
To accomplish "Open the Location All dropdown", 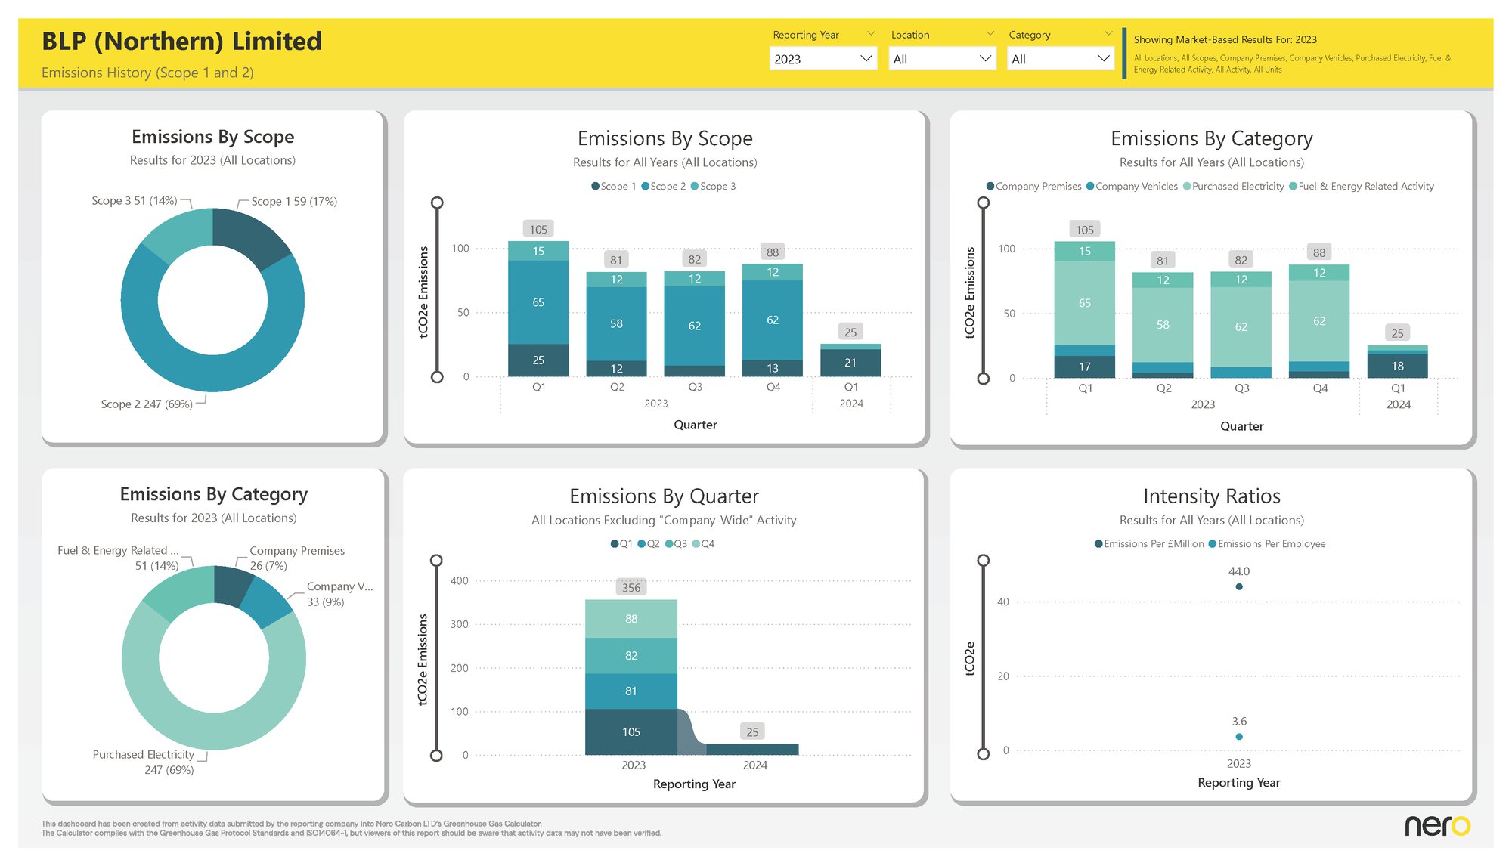I will tap(941, 59).
